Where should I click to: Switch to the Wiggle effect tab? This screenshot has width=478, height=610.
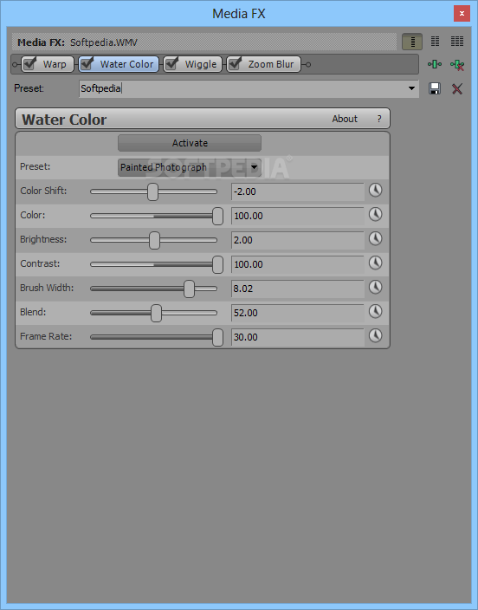(x=192, y=64)
